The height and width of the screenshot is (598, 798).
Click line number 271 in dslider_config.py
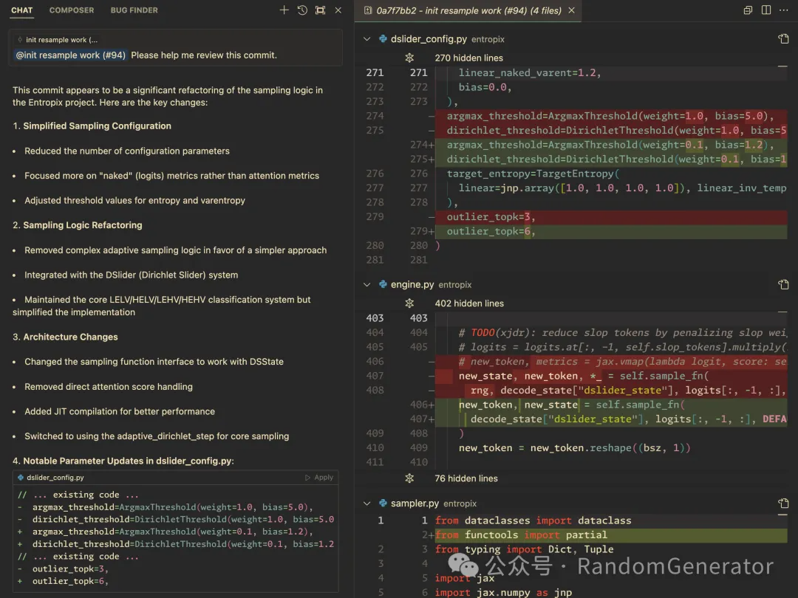pos(375,72)
